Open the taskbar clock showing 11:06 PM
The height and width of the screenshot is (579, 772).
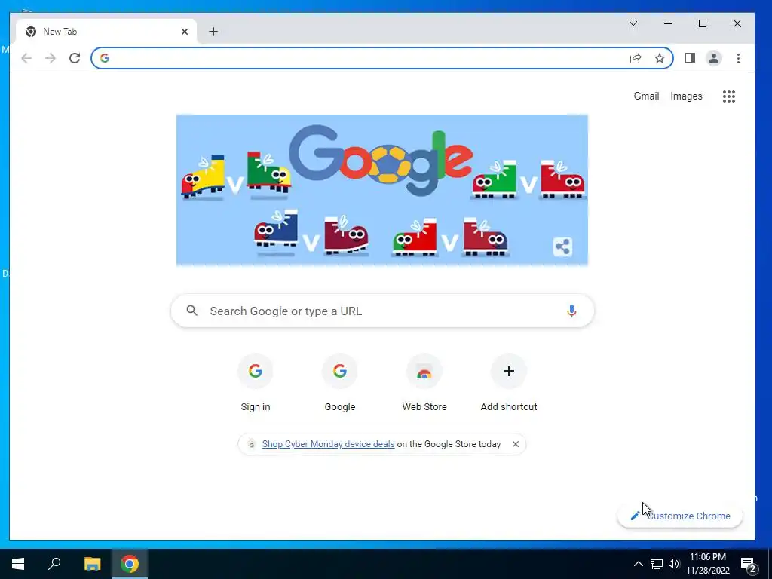[x=708, y=564]
